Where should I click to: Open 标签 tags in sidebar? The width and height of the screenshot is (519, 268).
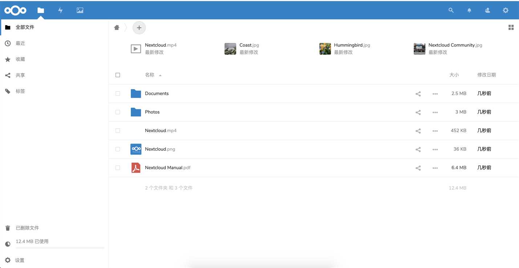point(54,91)
